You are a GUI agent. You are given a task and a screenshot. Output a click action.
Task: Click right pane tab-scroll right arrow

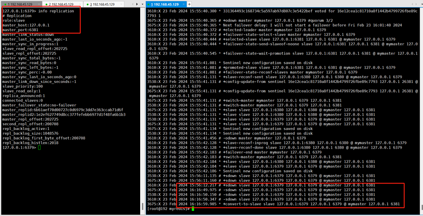[x=417, y=4]
